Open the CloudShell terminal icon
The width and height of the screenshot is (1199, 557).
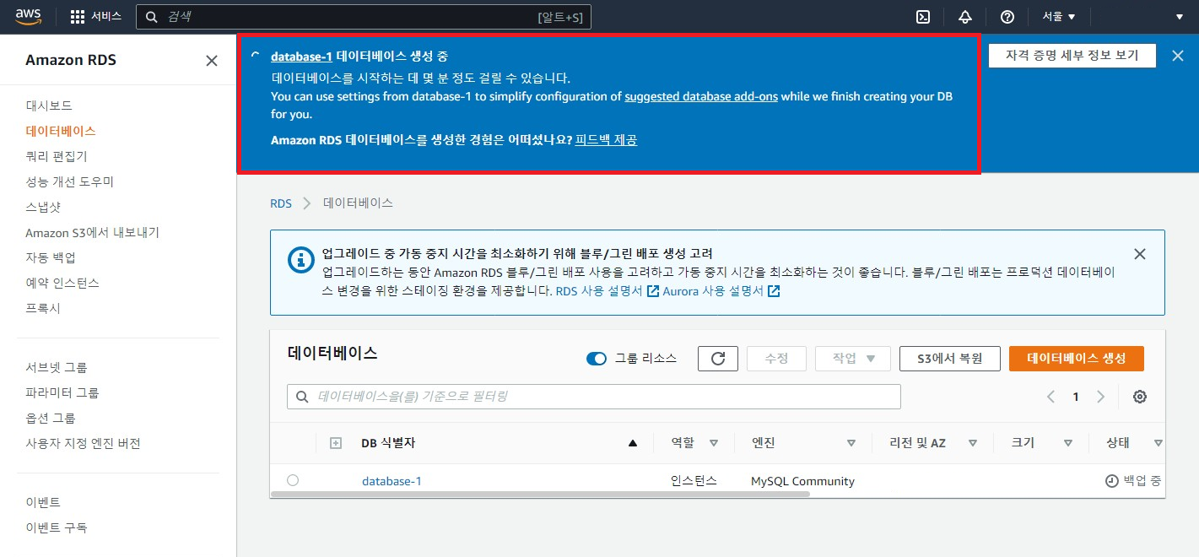[924, 17]
